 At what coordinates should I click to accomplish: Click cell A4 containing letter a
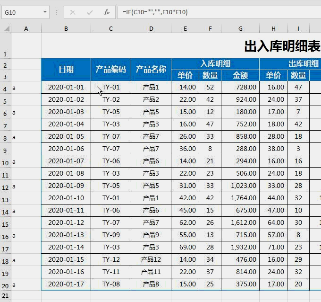[x=26, y=87]
